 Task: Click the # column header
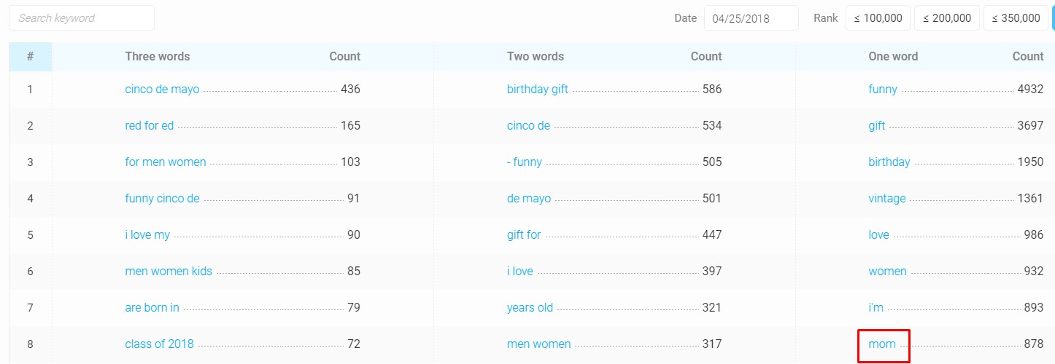click(30, 57)
